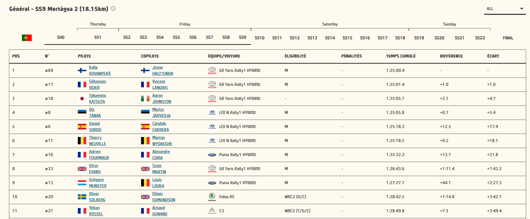Click Ford logo in Fourmaux's row

(x=212, y=155)
